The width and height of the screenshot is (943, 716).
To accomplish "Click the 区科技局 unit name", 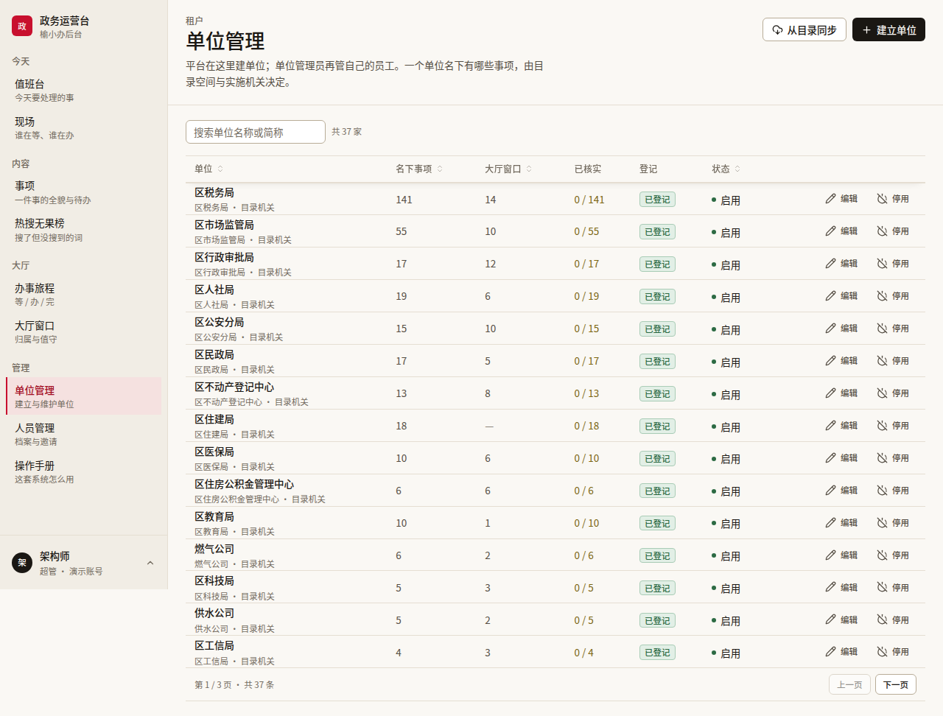I will point(214,581).
